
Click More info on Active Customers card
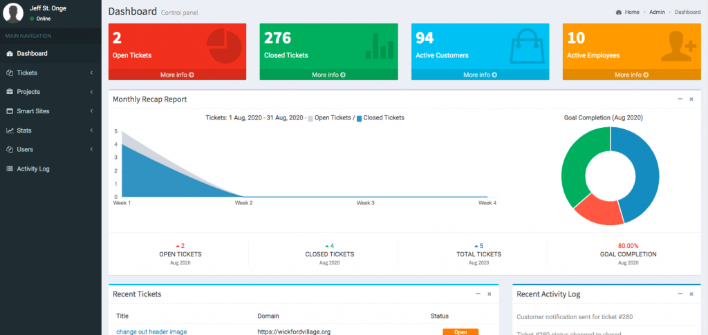point(480,75)
